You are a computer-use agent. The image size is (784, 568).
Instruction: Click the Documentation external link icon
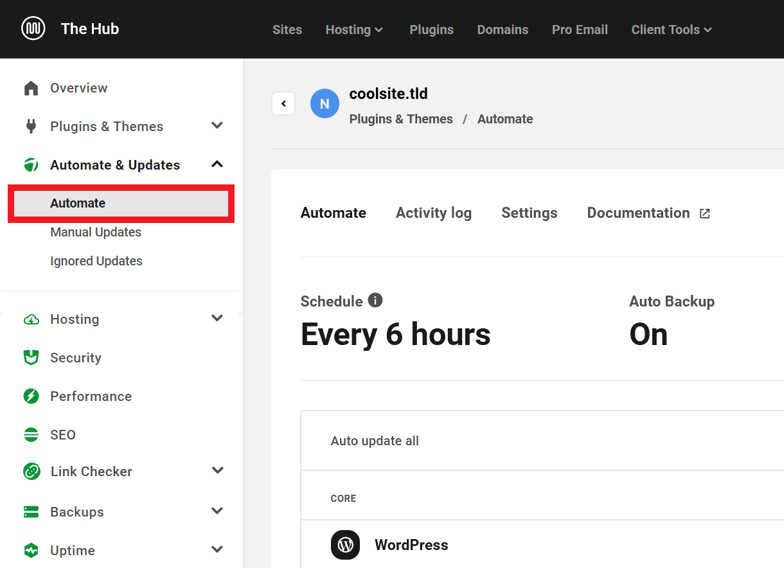pos(705,213)
